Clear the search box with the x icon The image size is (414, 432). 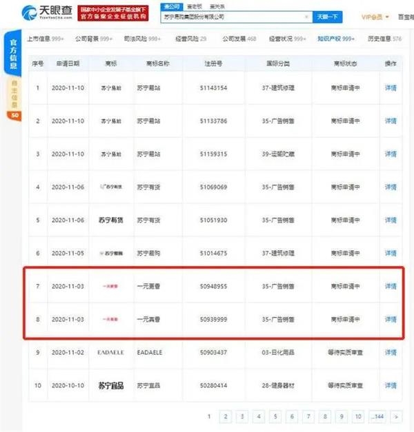tap(306, 17)
